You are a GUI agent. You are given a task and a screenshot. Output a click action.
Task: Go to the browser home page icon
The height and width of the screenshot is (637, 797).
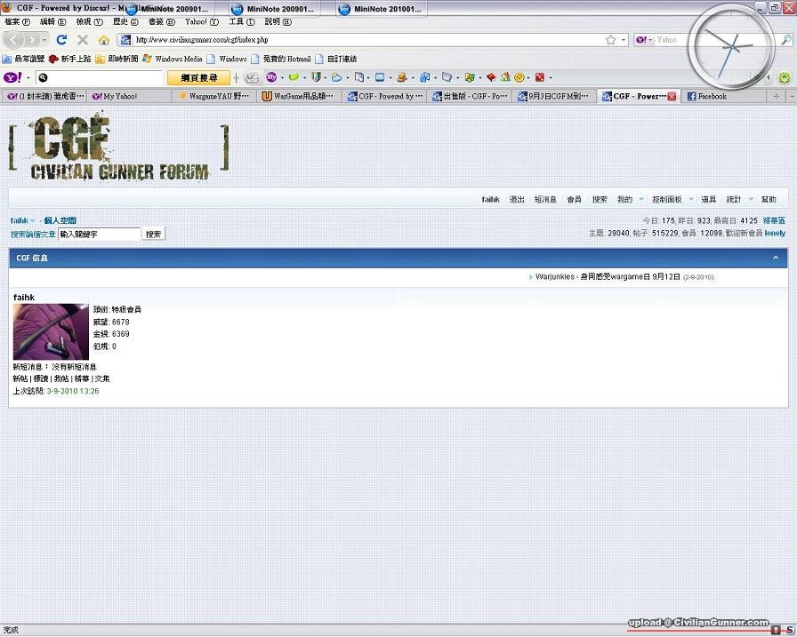(104, 40)
